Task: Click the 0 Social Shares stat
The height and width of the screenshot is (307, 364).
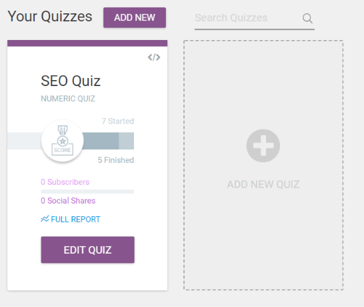Action: [68, 201]
